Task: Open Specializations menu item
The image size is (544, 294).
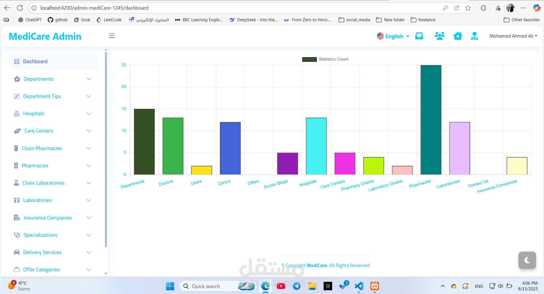Action: pyautogui.click(x=41, y=235)
